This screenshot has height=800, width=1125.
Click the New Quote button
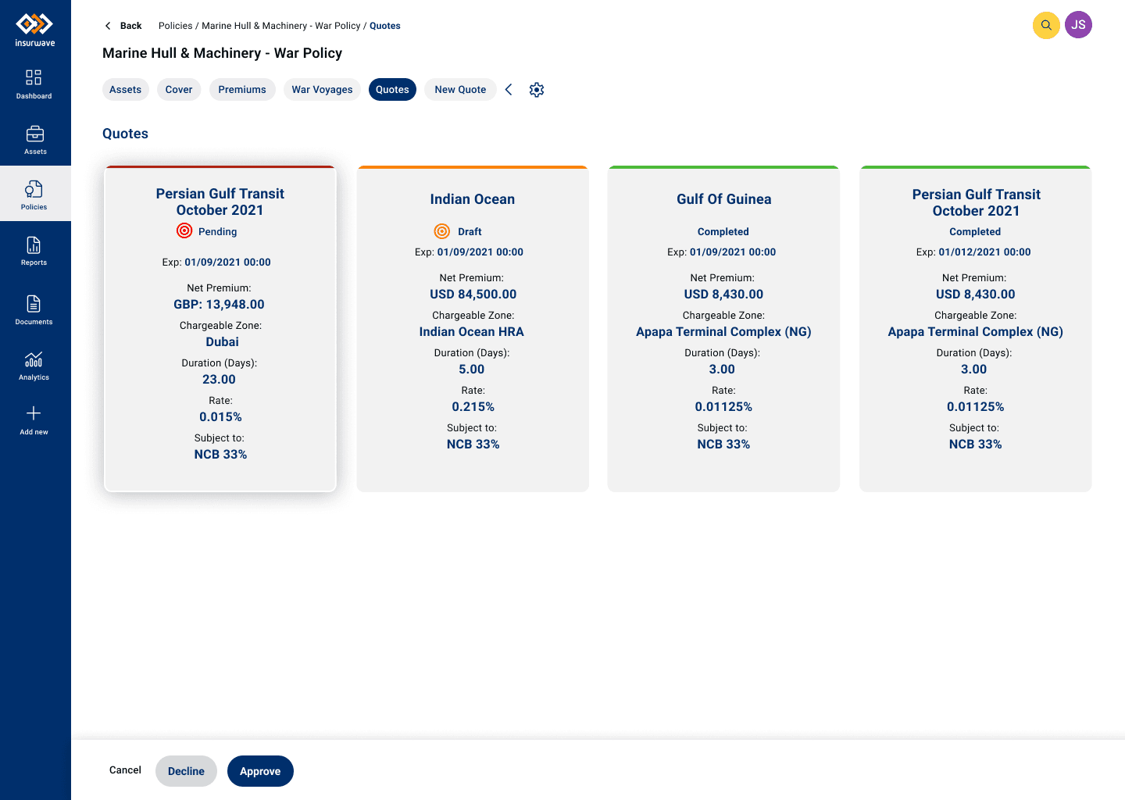click(460, 90)
